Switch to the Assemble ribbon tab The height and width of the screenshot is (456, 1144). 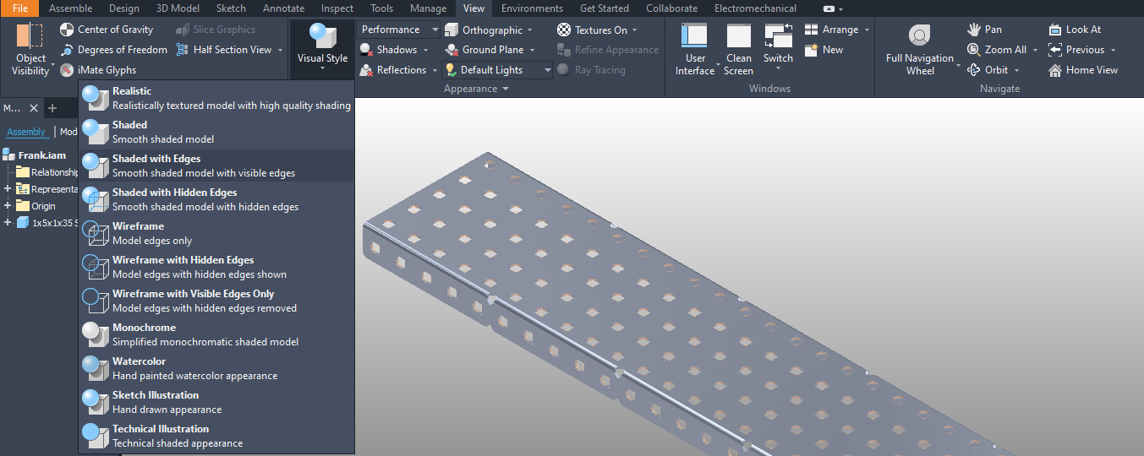click(71, 8)
